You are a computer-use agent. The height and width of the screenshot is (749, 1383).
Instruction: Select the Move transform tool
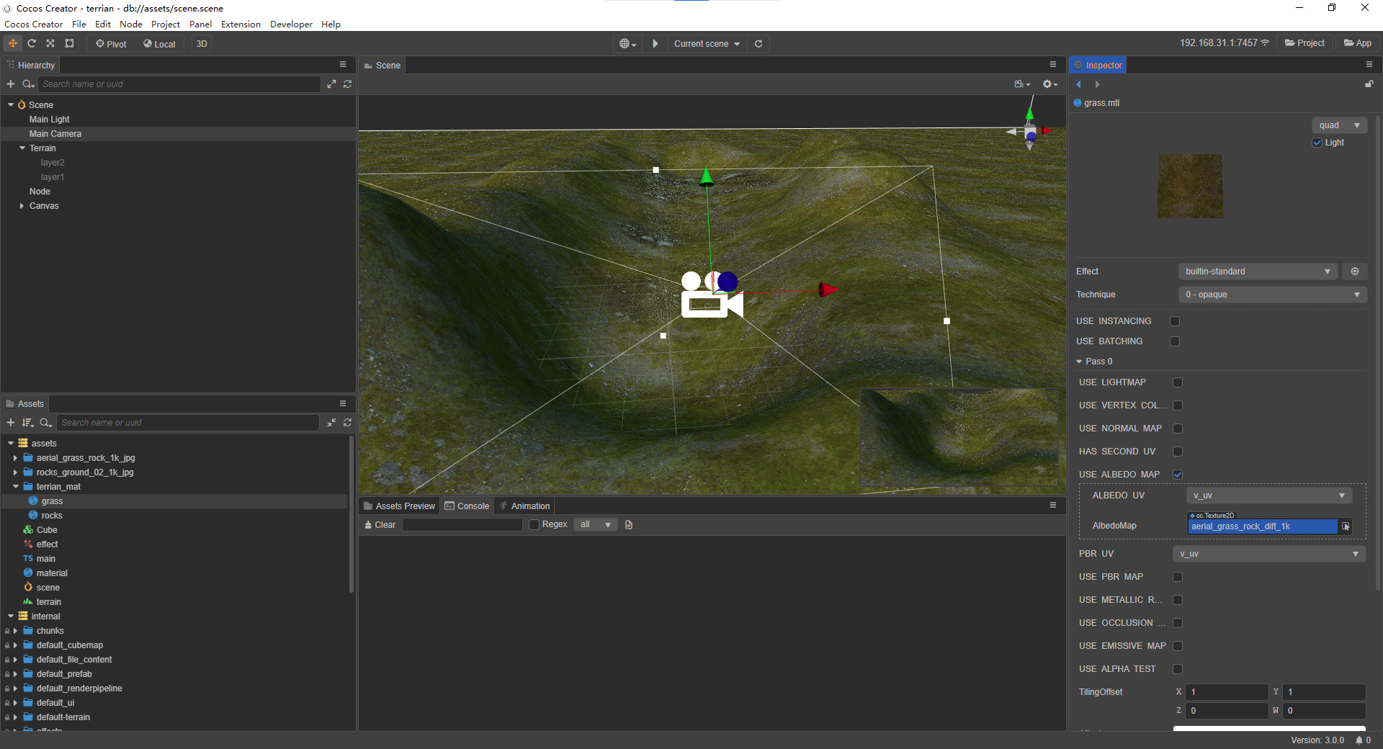tap(13, 44)
